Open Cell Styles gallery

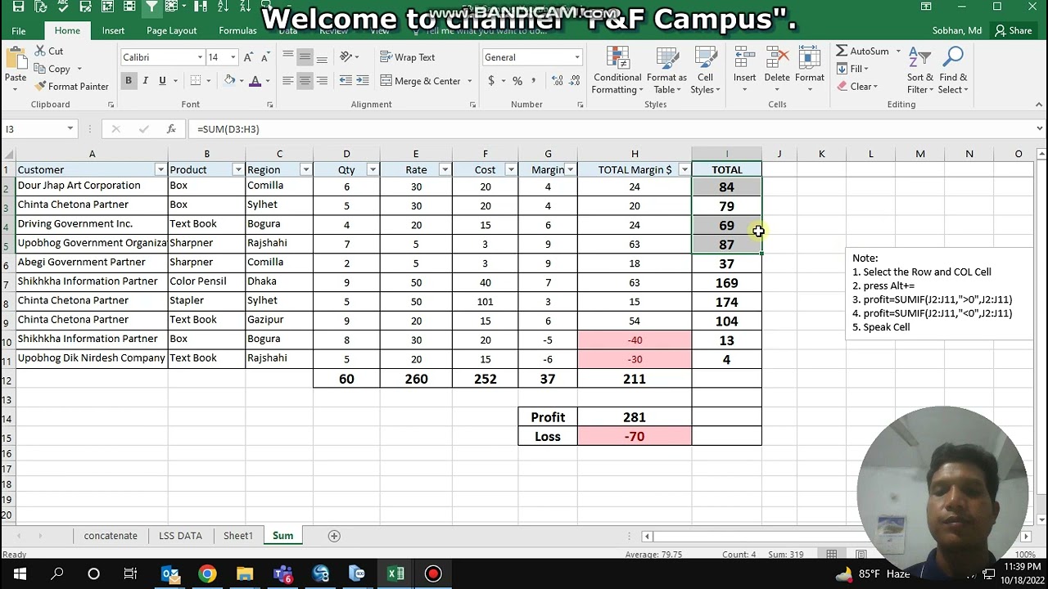pos(705,70)
